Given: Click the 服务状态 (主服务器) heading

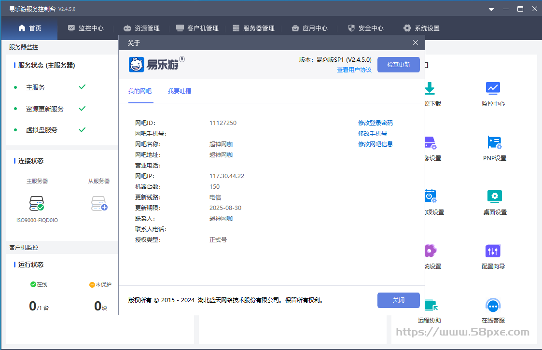Looking at the screenshot, I should [x=47, y=65].
